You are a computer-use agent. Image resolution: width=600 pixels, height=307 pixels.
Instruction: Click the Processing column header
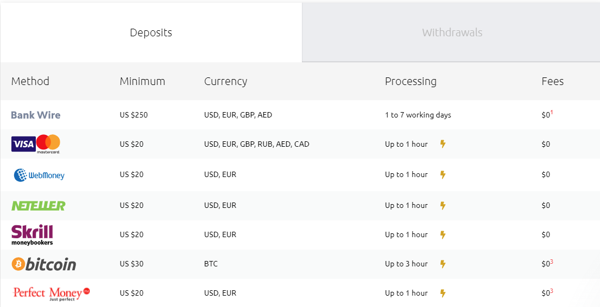point(410,82)
